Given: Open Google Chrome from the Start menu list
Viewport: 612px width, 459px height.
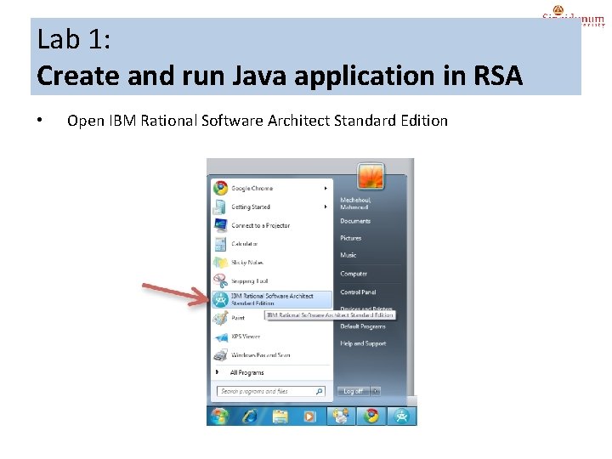Looking at the screenshot, I should (x=271, y=188).
